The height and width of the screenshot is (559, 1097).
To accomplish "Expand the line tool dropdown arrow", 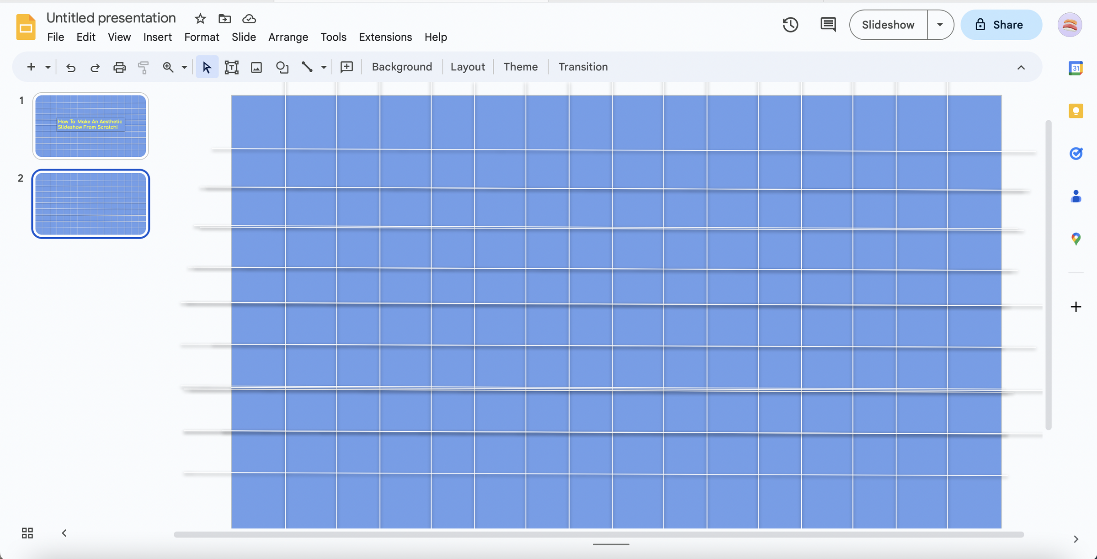I will click(x=324, y=67).
